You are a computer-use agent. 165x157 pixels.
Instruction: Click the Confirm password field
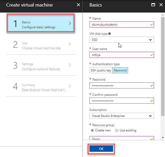click(x=119, y=101)
